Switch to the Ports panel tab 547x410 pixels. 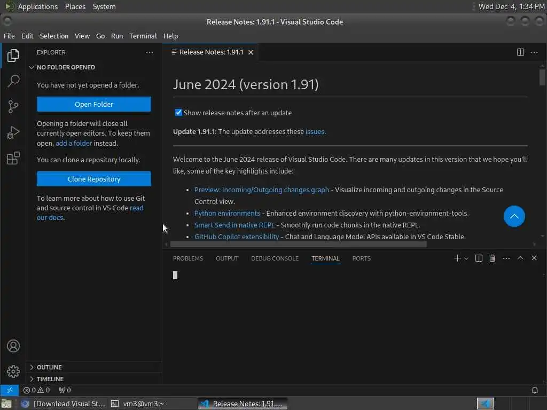[x=362, y=258]
